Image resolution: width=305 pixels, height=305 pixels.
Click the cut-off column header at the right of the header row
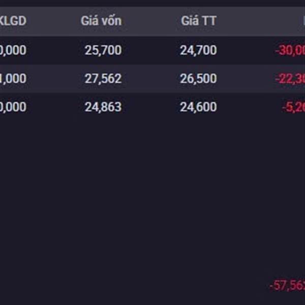point(304,21)
